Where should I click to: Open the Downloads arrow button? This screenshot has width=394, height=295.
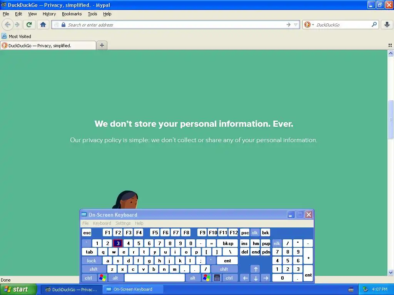(x=387, y=25)
